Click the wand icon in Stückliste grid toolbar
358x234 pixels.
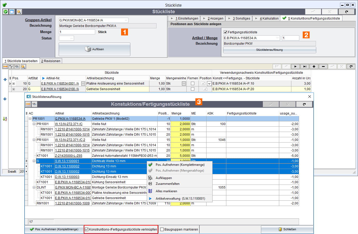(x=23, y=67)
